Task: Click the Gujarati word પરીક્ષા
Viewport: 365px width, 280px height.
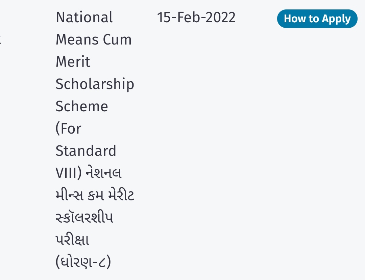Action: coord(72,240)
